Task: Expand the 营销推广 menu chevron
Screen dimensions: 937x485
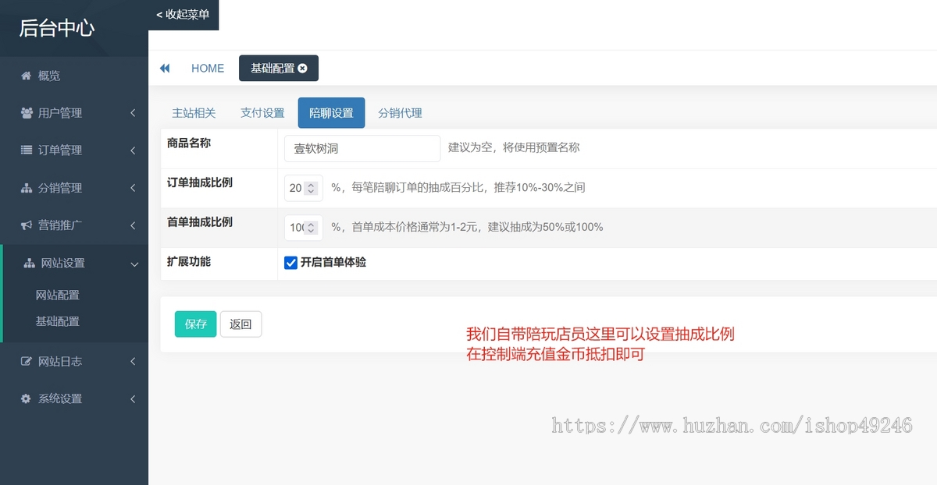Action: [x=133, y=225]
